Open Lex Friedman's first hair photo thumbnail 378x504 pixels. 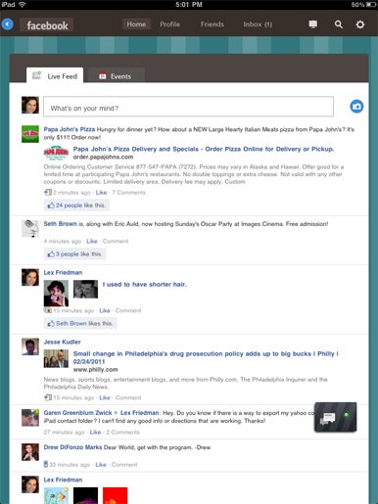(x=56, y=294)
